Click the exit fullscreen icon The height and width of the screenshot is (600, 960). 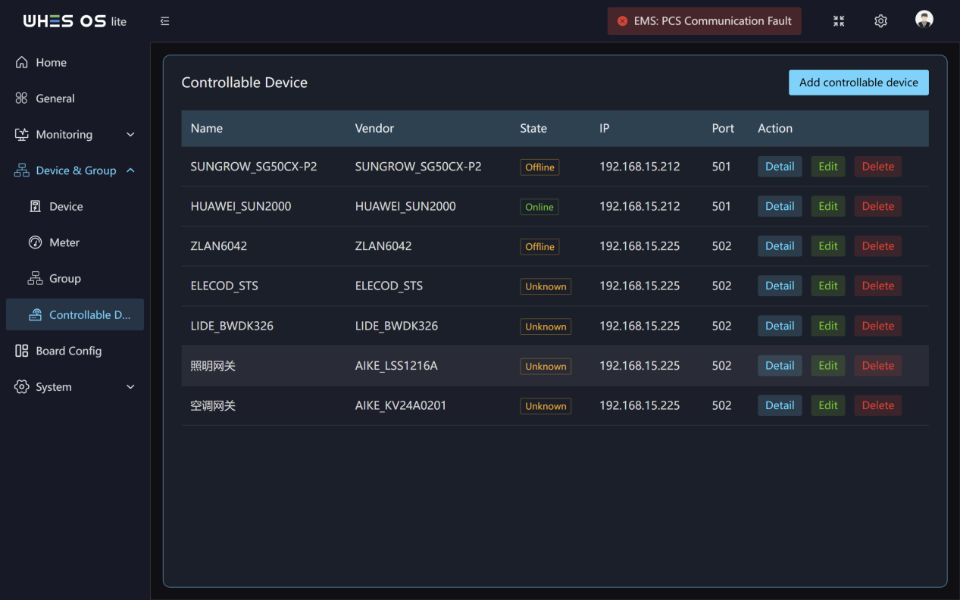tap(839, 21)
